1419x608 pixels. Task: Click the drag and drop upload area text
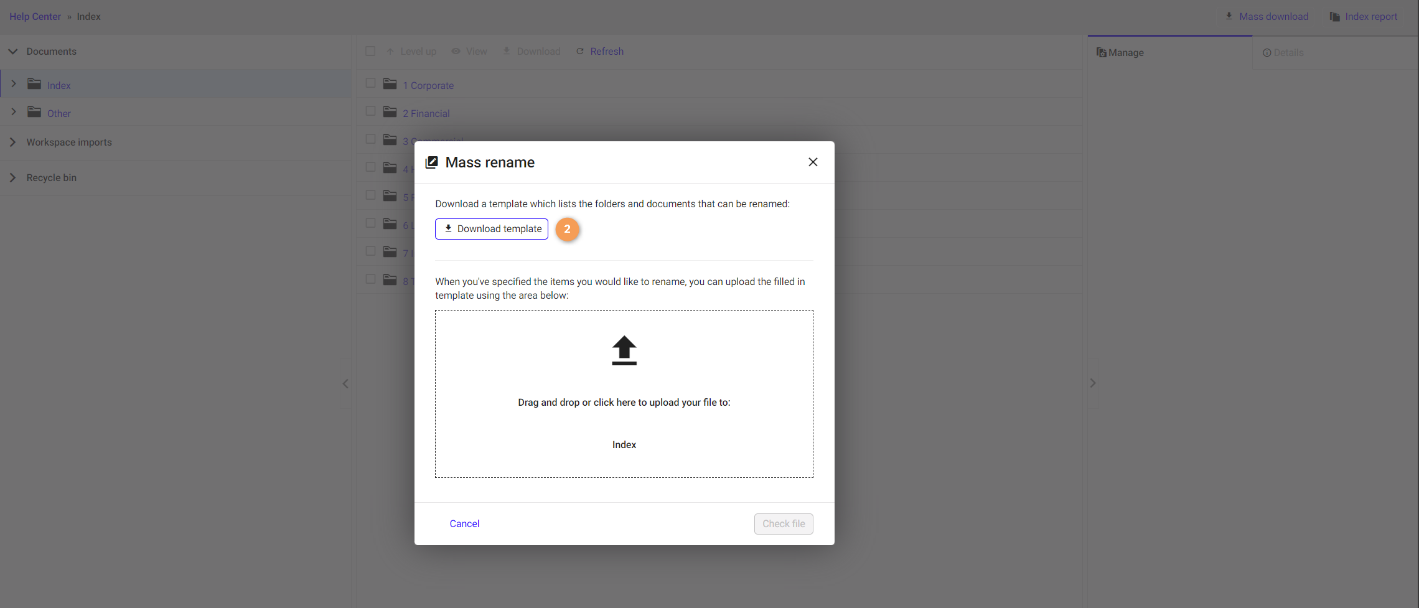[x=624, y=403]
